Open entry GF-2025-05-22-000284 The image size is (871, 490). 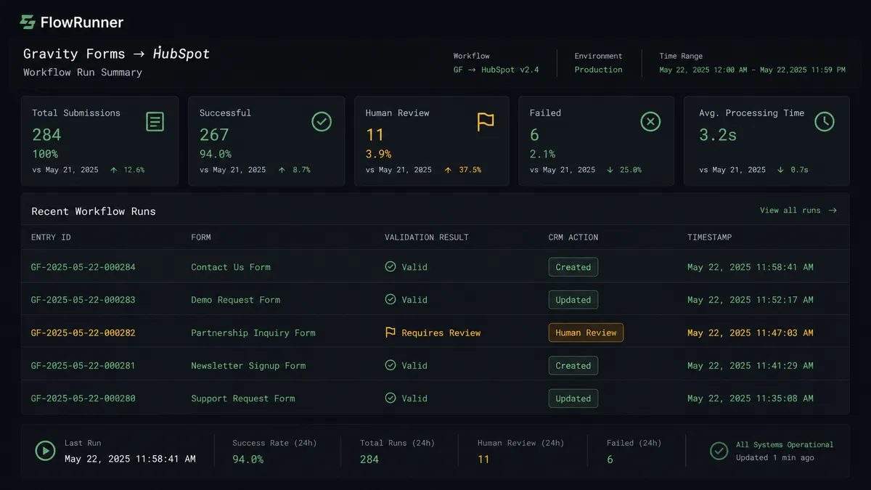83,267
